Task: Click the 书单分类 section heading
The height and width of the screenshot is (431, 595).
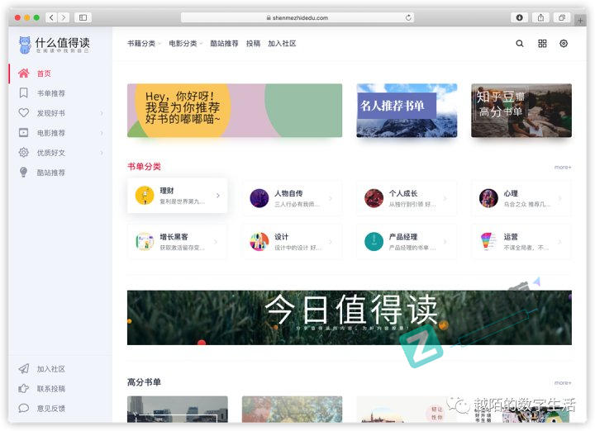Action: [x=144, y=167]
